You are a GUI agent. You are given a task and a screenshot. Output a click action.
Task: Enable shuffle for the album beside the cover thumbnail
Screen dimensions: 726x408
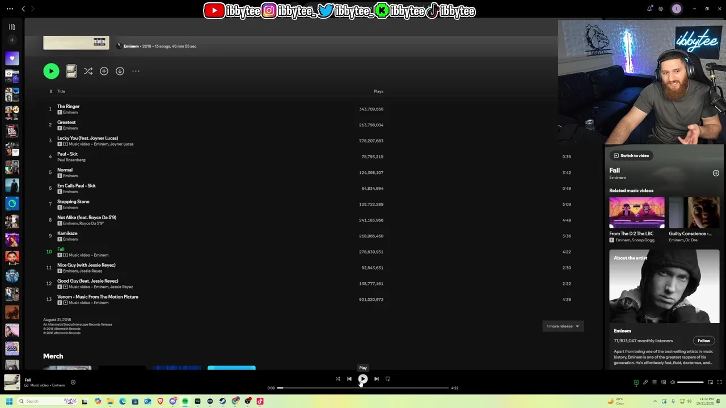pos(88,71)
